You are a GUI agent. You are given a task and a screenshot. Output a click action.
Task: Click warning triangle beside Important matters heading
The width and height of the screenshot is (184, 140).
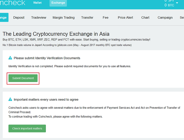[x=10, y=99]
